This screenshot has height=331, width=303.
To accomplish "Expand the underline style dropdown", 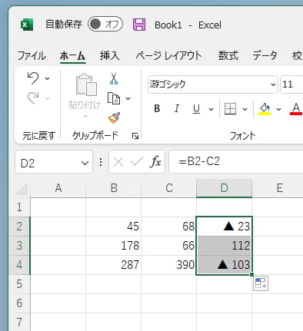I will coord(211,109).
